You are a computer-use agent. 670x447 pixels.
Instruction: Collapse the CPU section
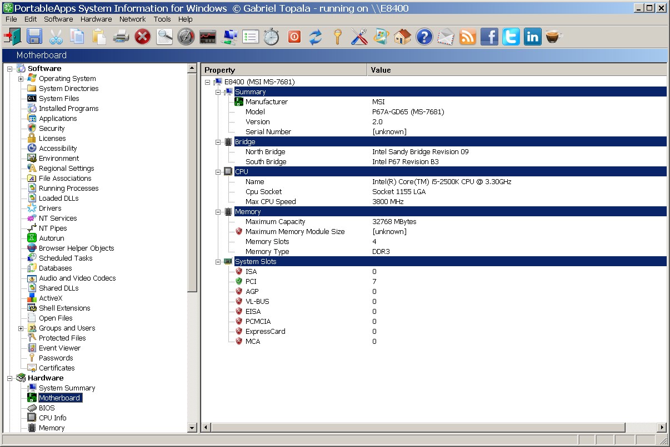point(218,172)
